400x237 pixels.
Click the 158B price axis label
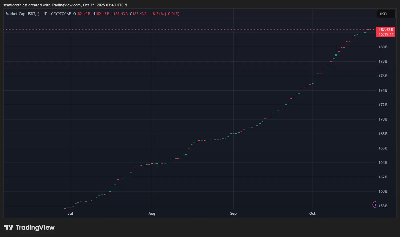(383, 206)
